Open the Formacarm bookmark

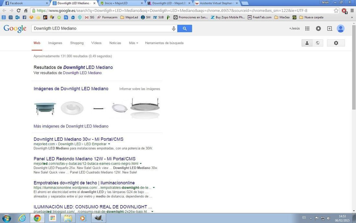pos(107,17)
